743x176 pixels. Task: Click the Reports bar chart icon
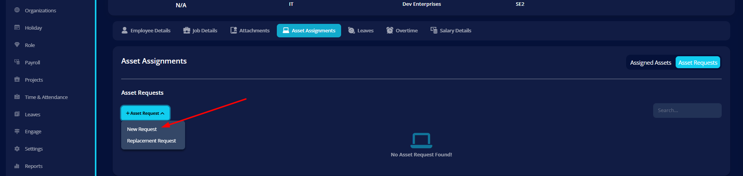click(17, 166)
